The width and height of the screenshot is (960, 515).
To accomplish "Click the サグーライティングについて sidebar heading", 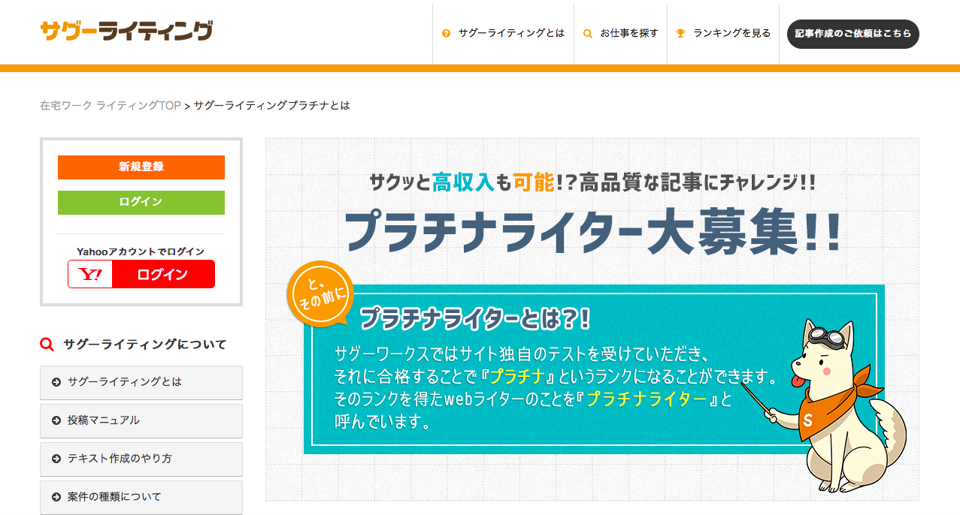I will [x=145, y=345].
